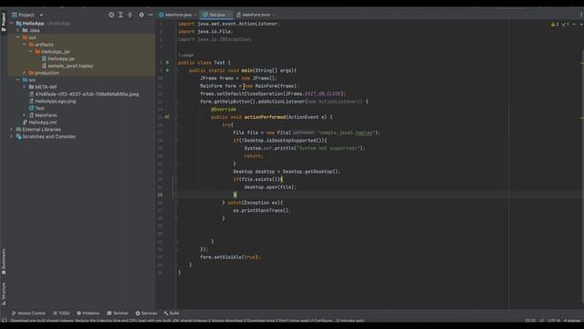Click the line separator LF in status bar
584x329 pixels.
541,321
